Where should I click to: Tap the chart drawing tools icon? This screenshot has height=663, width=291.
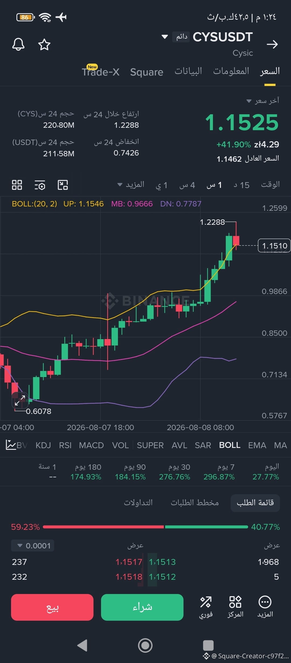(63, 185)
